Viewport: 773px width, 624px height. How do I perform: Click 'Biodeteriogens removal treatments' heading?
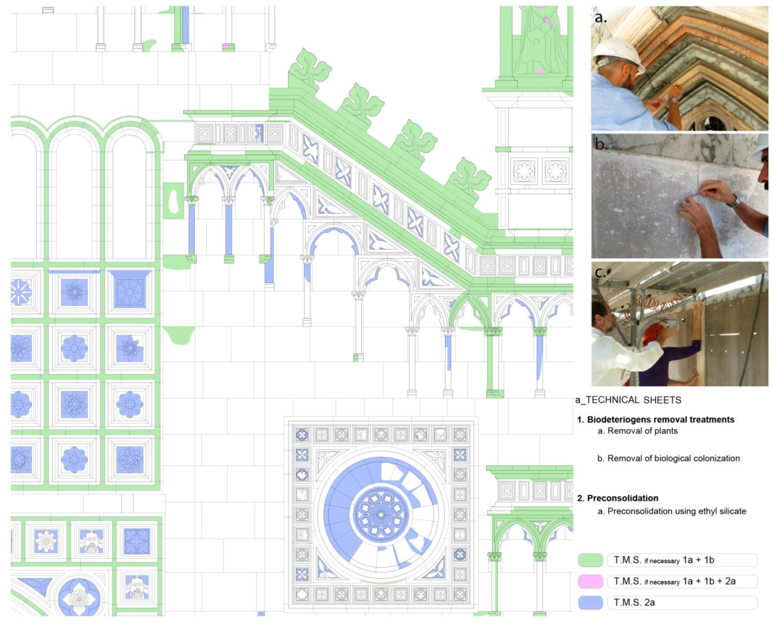[656, 419]
